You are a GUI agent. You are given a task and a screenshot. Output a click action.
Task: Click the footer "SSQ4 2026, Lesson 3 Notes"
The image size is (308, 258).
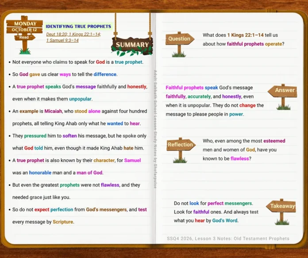(x=228, y=239)
